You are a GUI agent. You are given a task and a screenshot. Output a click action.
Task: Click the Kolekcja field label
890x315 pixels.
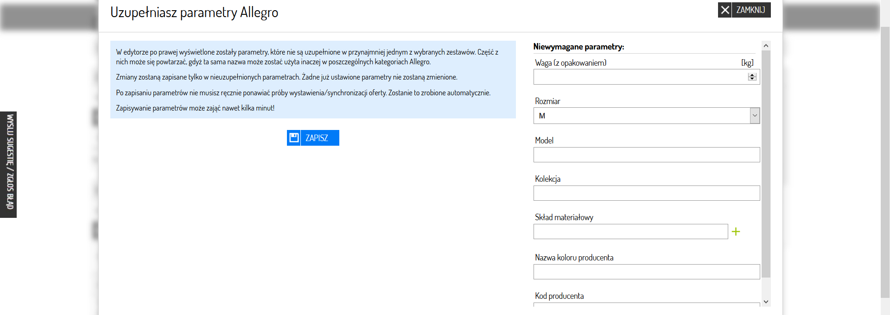547,179
